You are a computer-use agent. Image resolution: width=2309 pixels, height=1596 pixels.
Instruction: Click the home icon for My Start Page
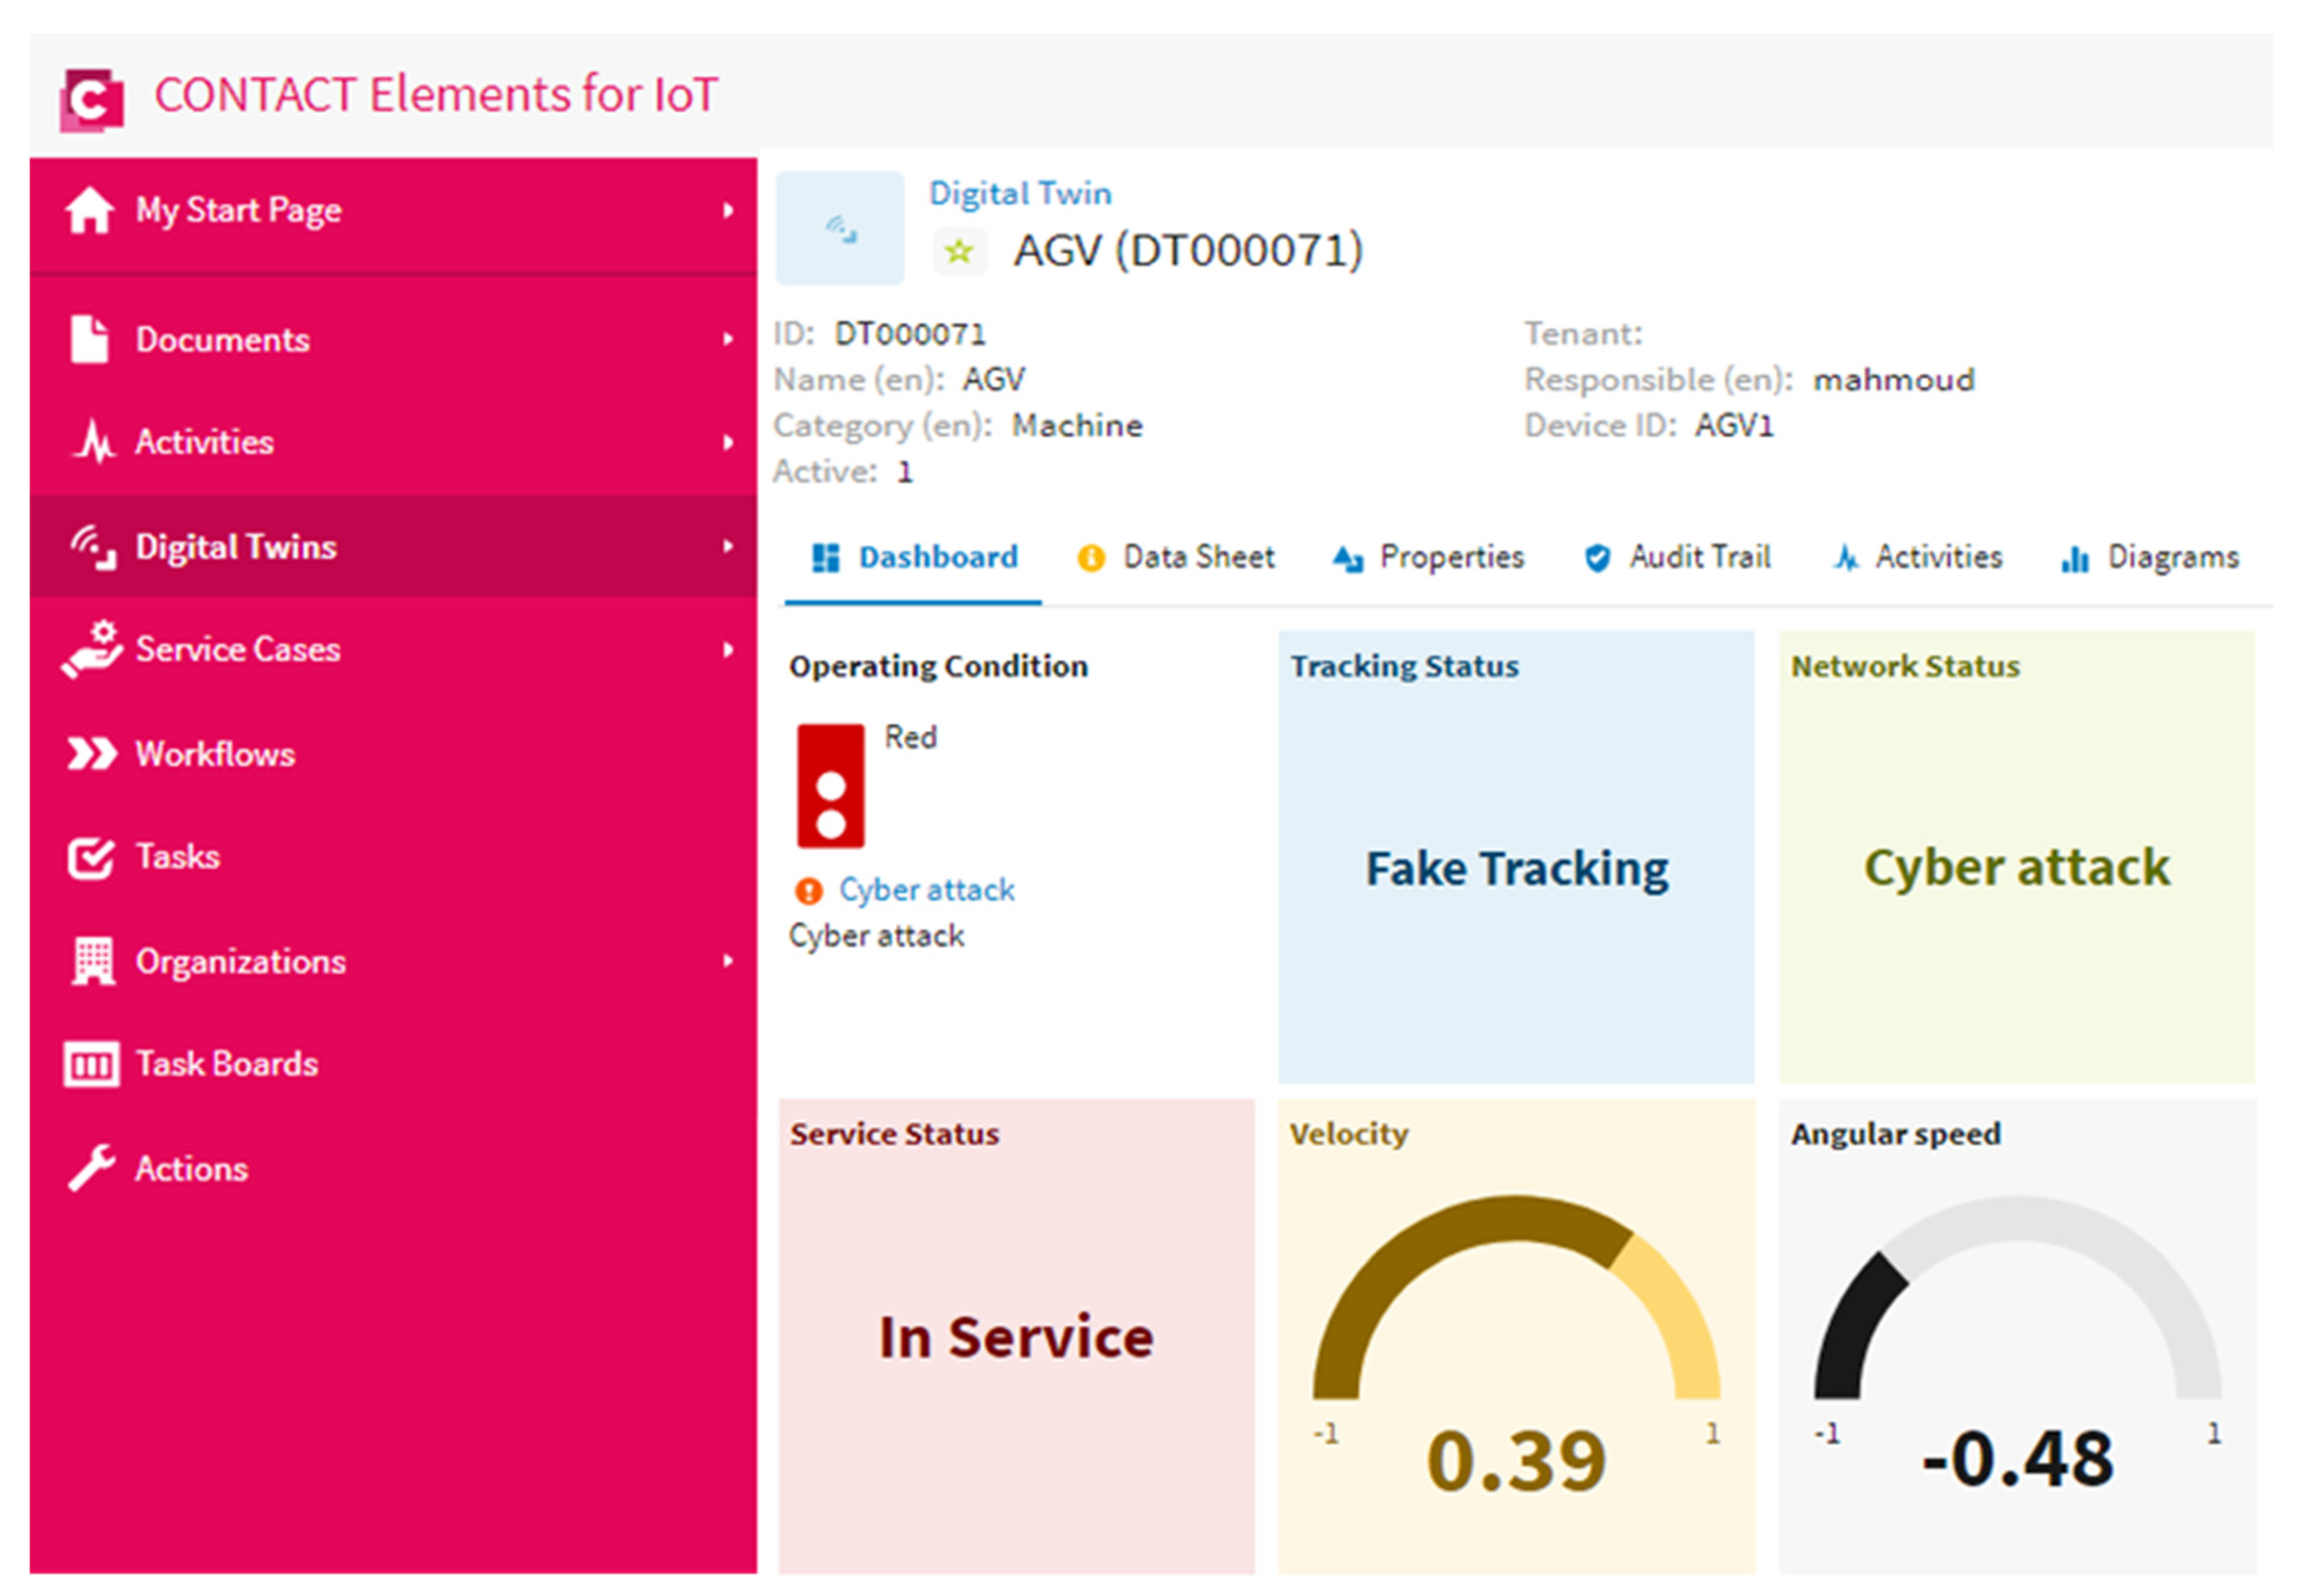pos(89,210)
